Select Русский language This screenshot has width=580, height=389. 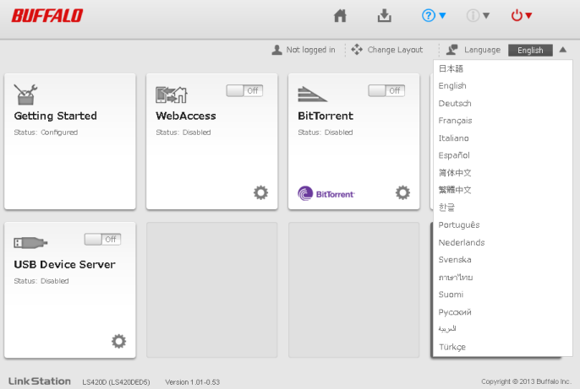(x=502, y=312)
